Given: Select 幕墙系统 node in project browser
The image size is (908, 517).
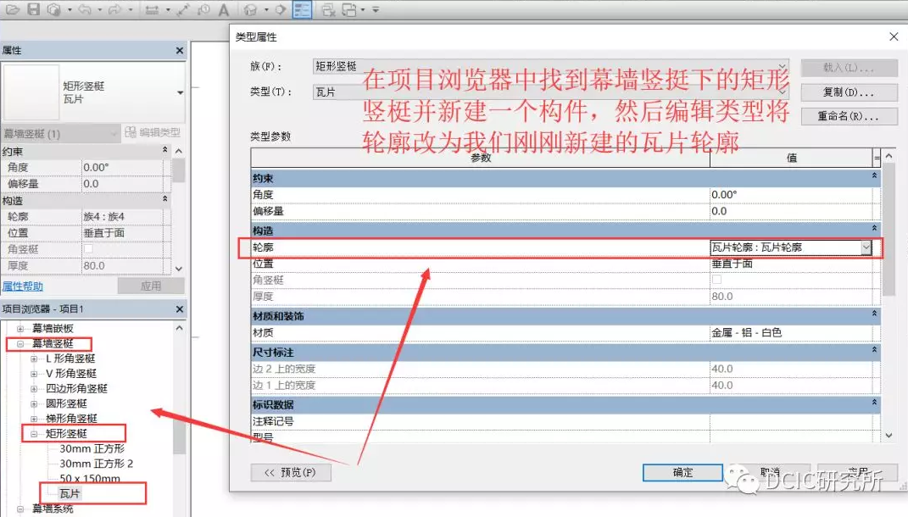Looking at the screenshot, I should 53,509.
